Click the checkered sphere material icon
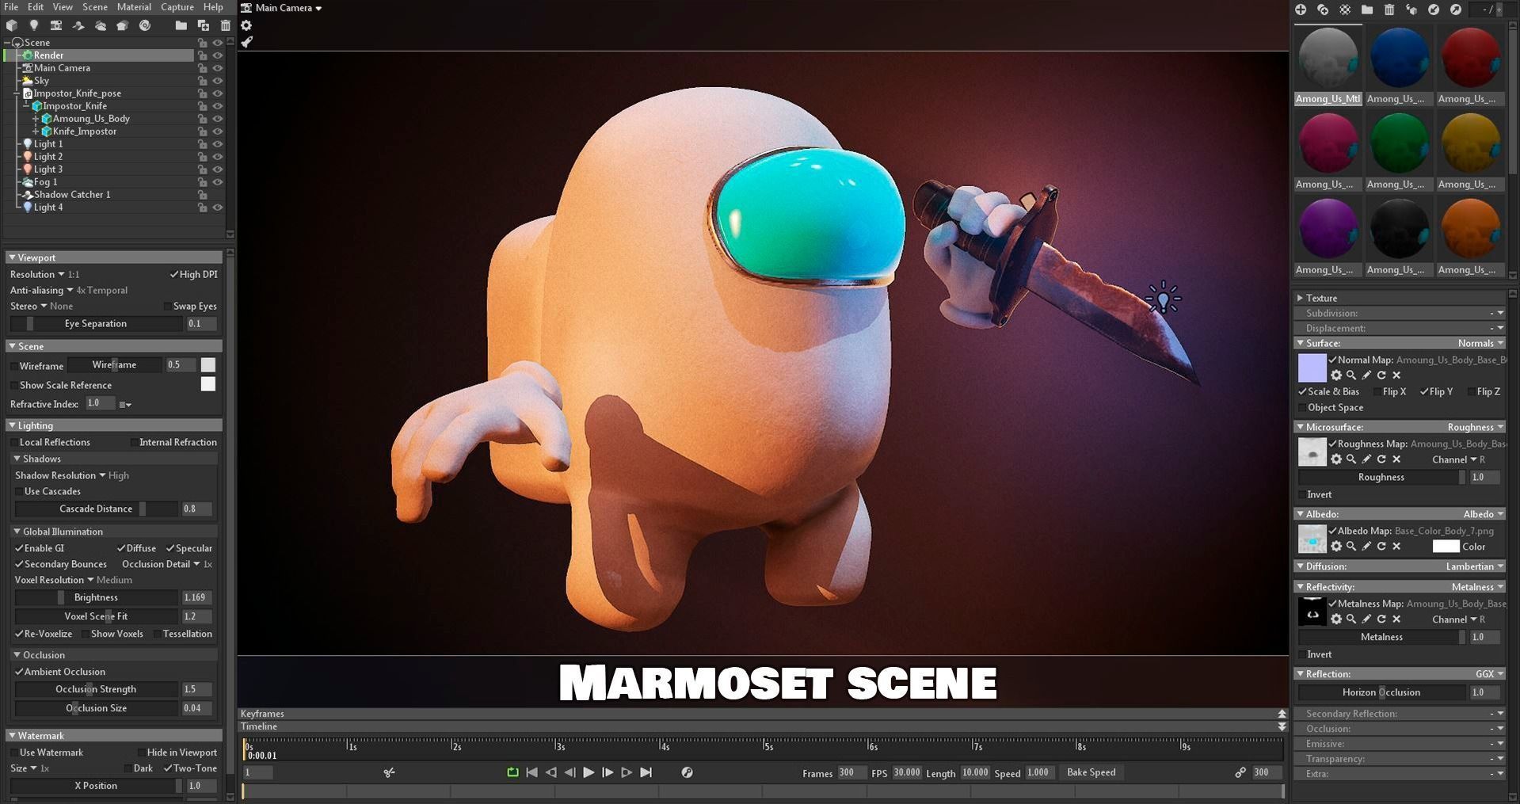1520x804 pixels. point(1345,10)
